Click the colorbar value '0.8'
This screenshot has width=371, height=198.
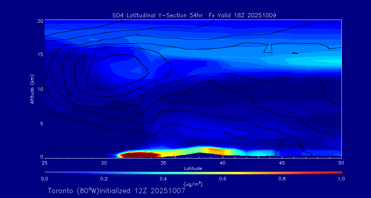pyautogui.click(x=282, y=179)
